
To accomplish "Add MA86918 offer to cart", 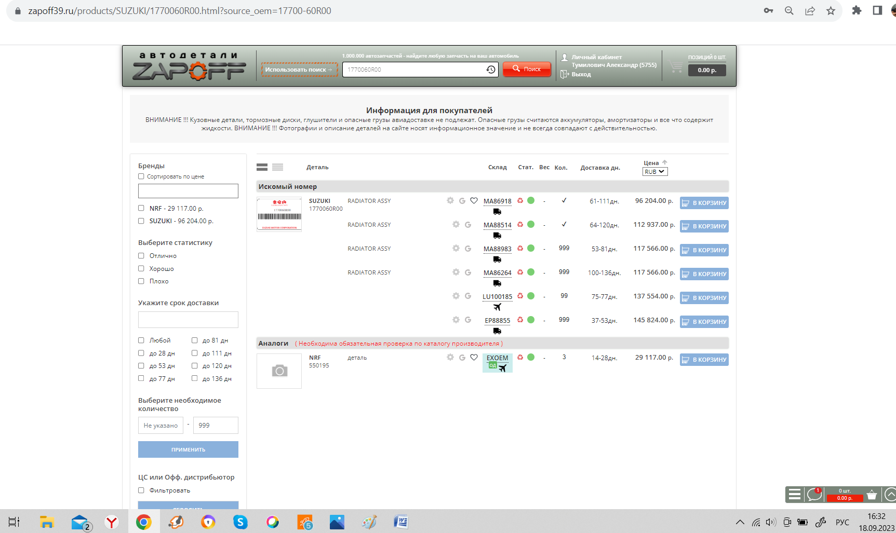I will [x=704, y=203].
